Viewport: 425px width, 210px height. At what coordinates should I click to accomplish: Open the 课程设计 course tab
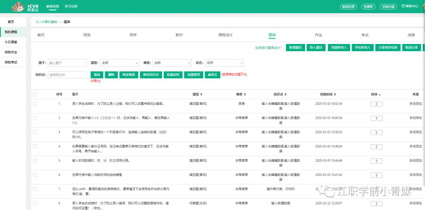(x=225, y=35)
